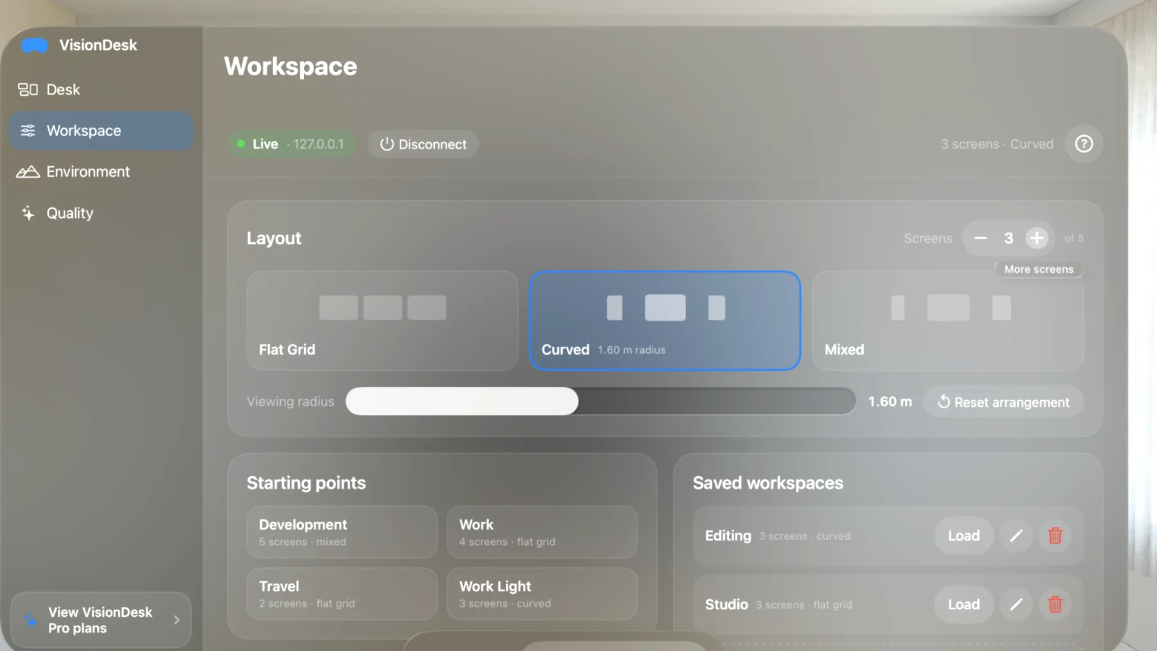Click the Layout section heading
This screenshot has width=1157, height=651.
point(274,238)
